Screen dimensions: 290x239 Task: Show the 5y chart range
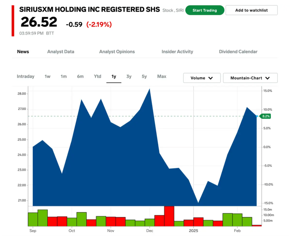pyautogui.click(x=144, y=76)
